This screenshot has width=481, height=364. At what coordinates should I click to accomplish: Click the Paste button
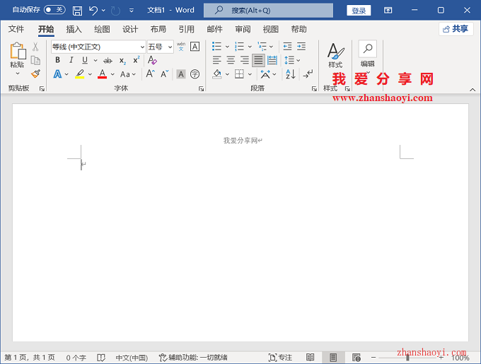point(17,54)
